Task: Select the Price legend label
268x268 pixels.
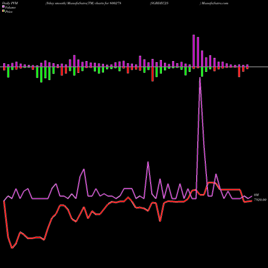Action: point(9,12)
